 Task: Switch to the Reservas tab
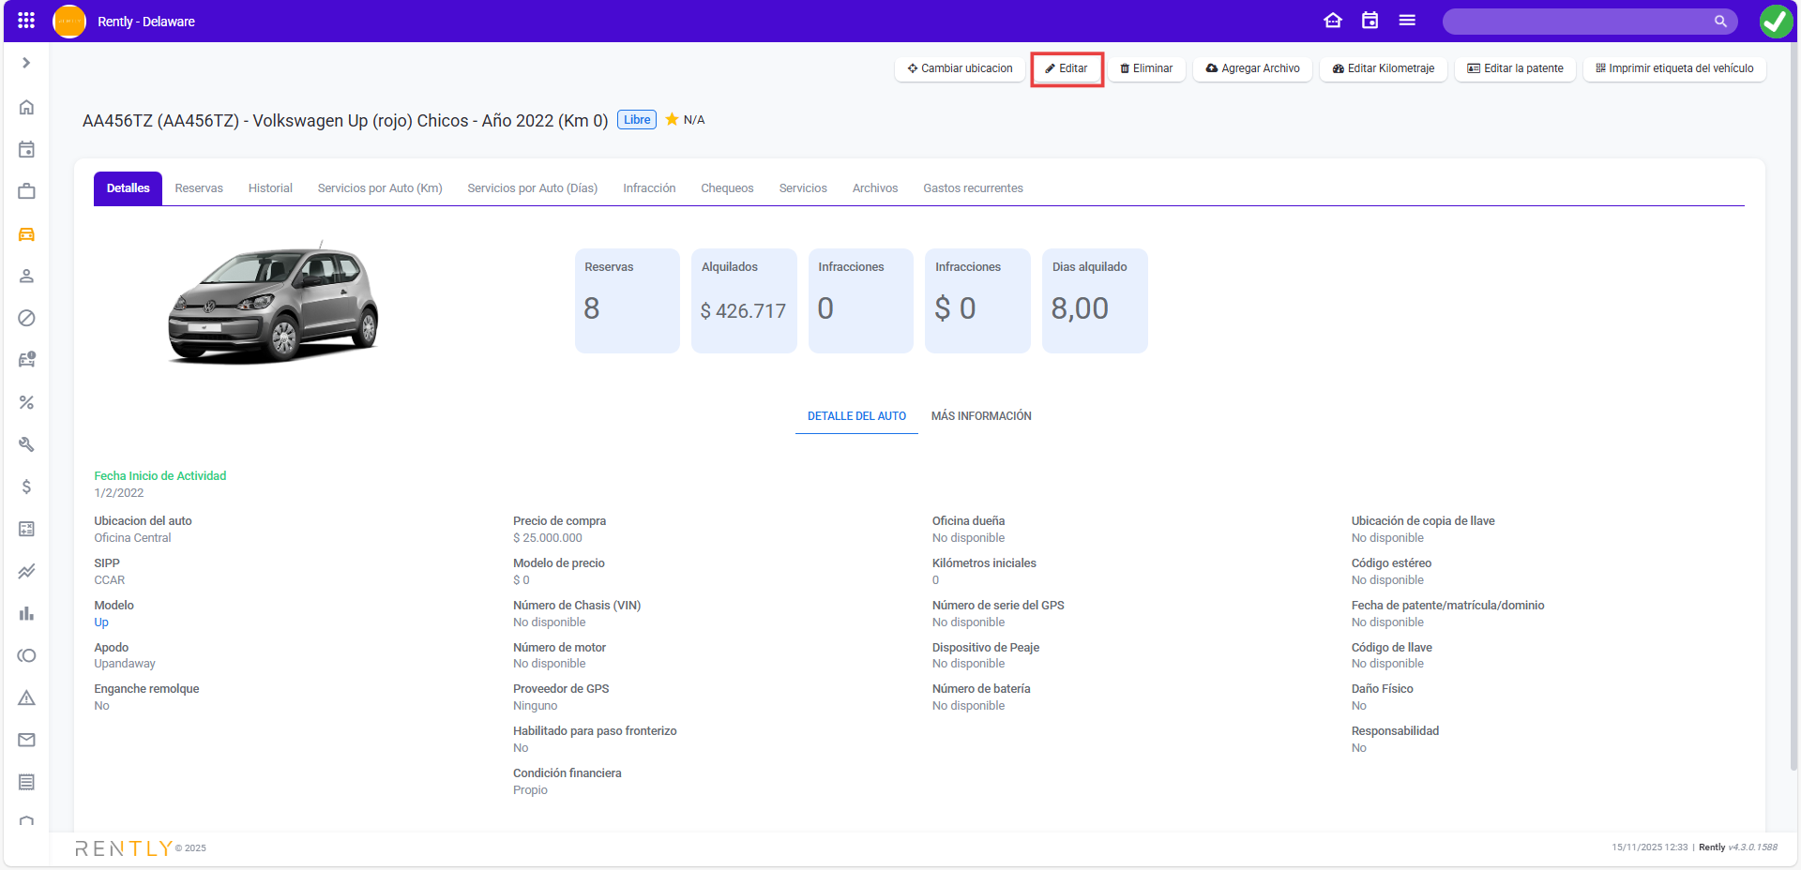click(x=199, y=188)
